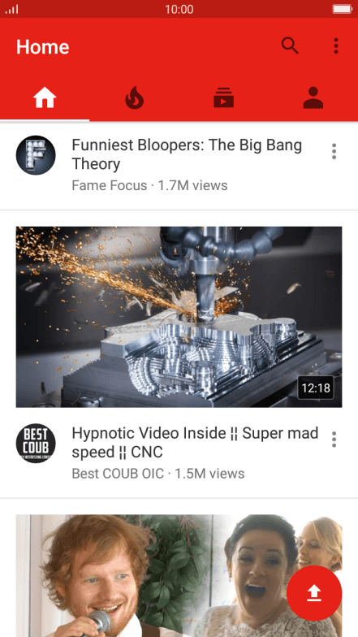The height and width of the screenshot is (637, 358).
Task: Open the header overflow menu dots
Action: coord(336,45)
